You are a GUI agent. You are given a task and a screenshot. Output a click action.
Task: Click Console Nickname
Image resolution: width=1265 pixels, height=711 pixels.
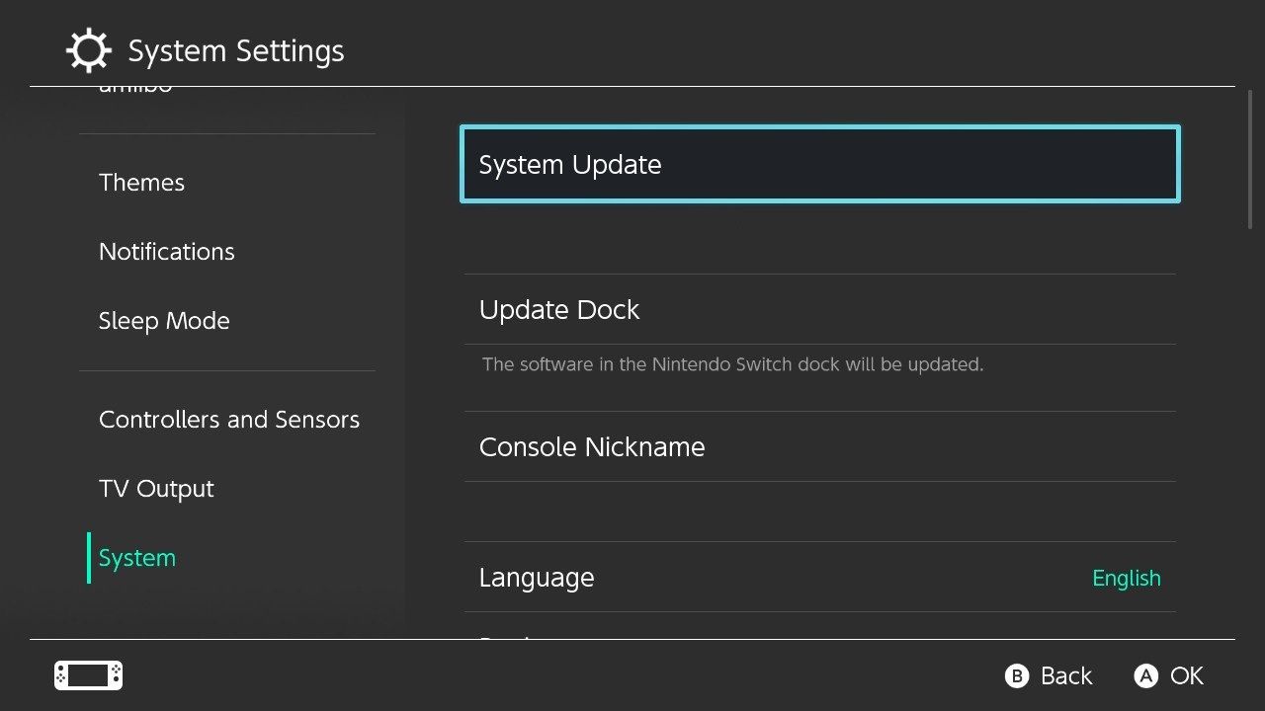click(x=592, y=446)
